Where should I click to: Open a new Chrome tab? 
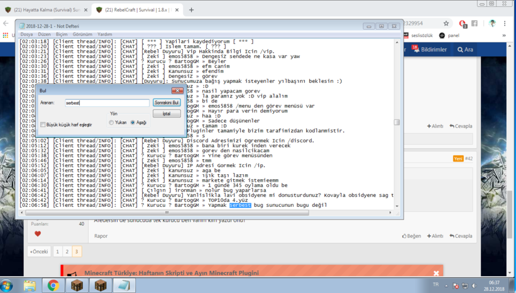pos(191,10)
